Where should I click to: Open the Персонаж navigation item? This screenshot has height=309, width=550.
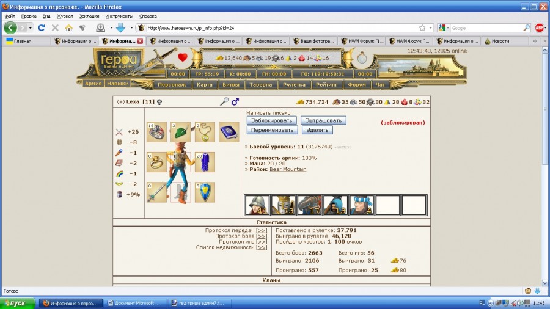pyautogui.click(x=172, y=84)
